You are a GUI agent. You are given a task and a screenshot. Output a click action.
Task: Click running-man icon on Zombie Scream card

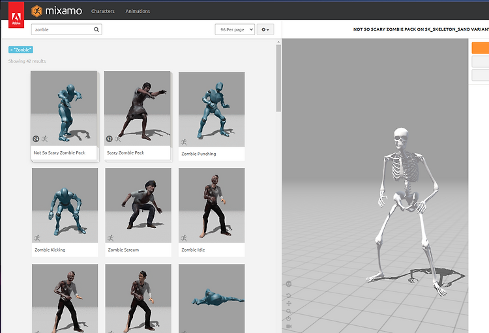pos(110,238)
